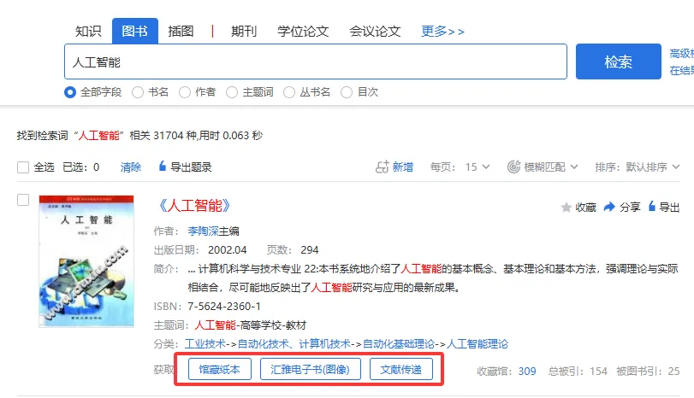Check the box beside 人工智能 book result
This screenshot has width=694, height=398.
pos(23,200)
